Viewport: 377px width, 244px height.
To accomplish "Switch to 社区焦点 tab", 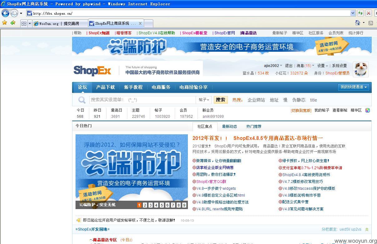I will pos(205,127).
